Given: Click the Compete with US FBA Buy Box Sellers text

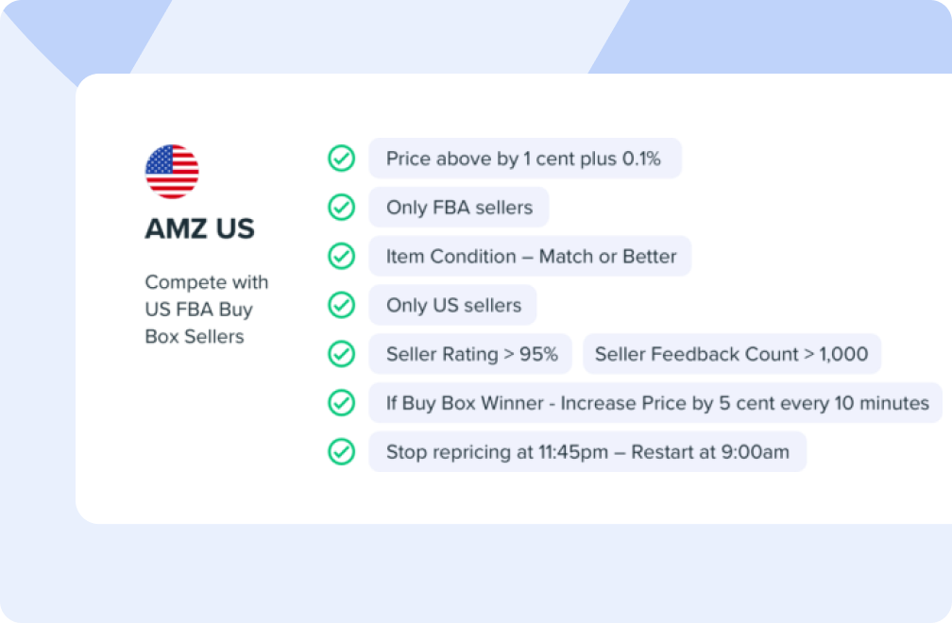Looking at the screenshot, I should point(207,310).
